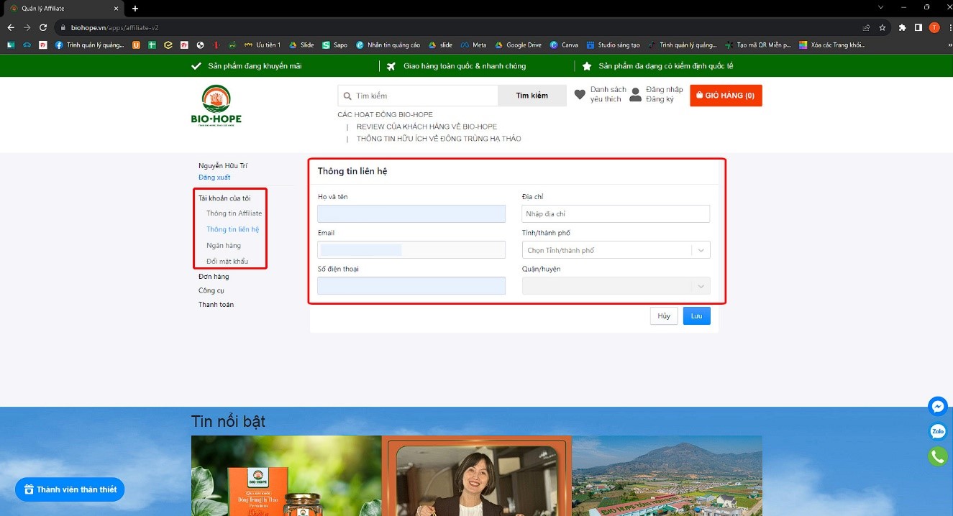Screen dimensions: 953x516
Task: Select Đổi mật khẩu in sidebar
Action: 227,262
